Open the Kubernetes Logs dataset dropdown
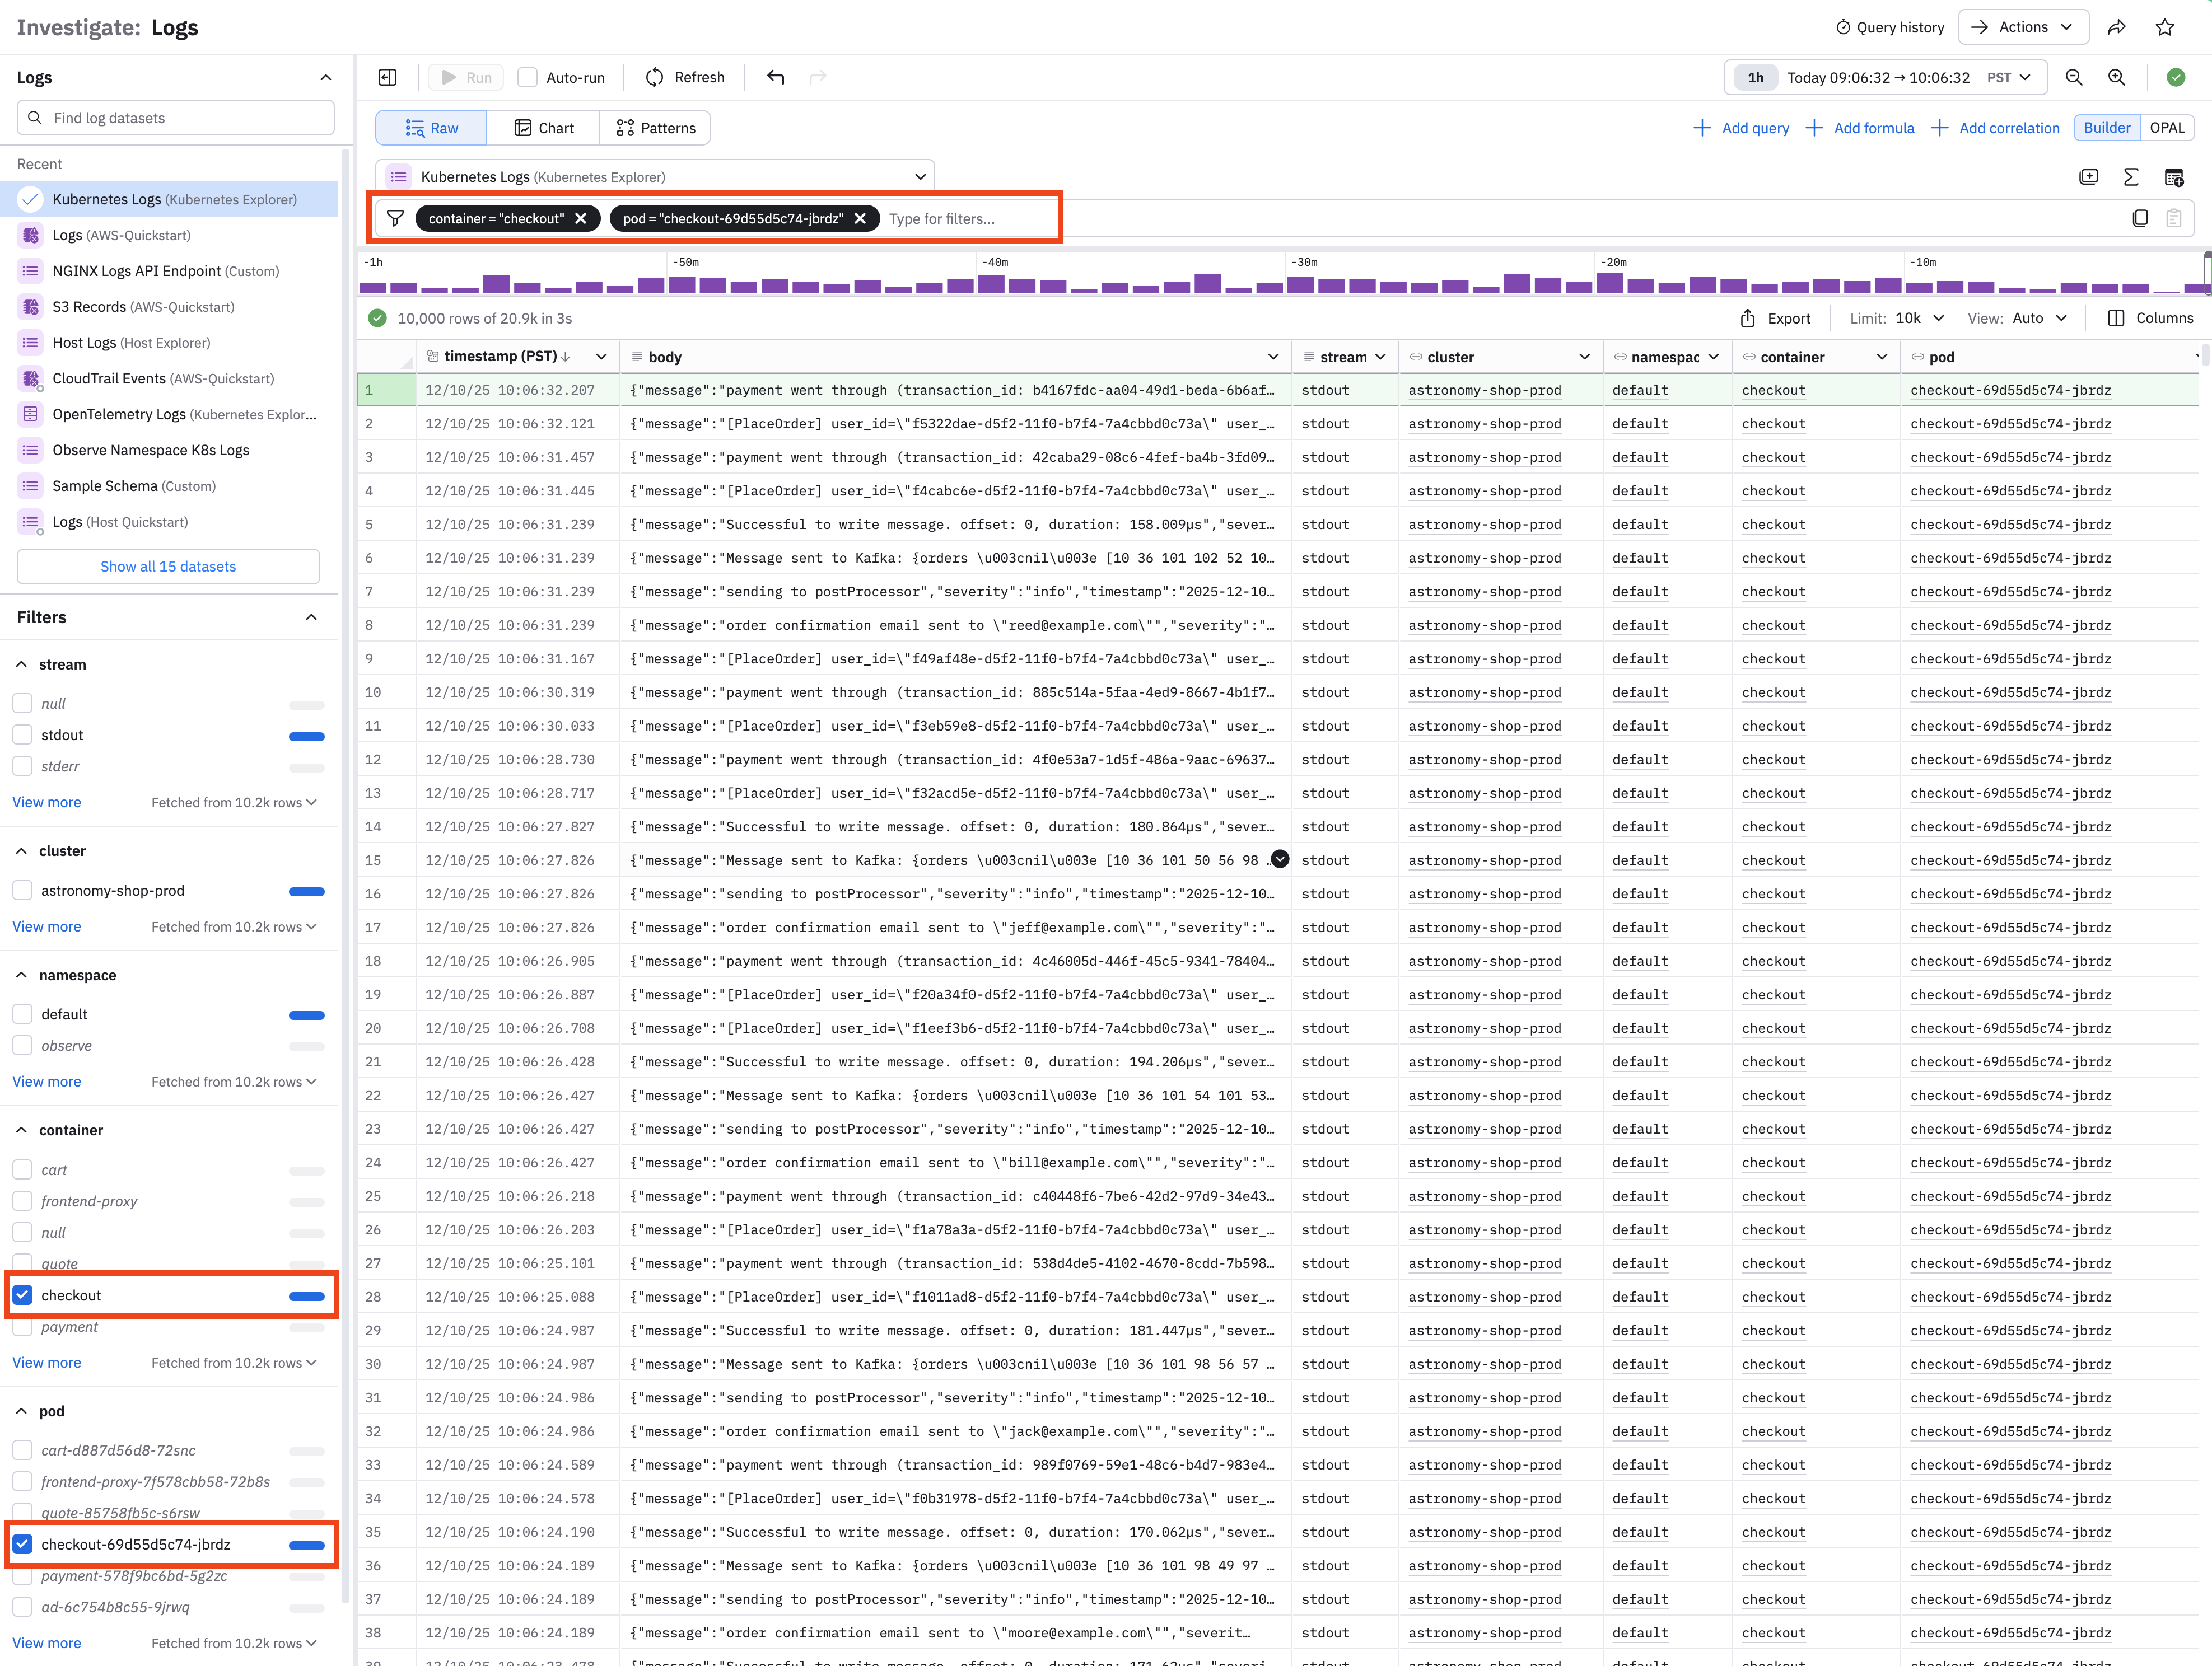This screenshot has height=1666, width=2212. click(655, 177)
